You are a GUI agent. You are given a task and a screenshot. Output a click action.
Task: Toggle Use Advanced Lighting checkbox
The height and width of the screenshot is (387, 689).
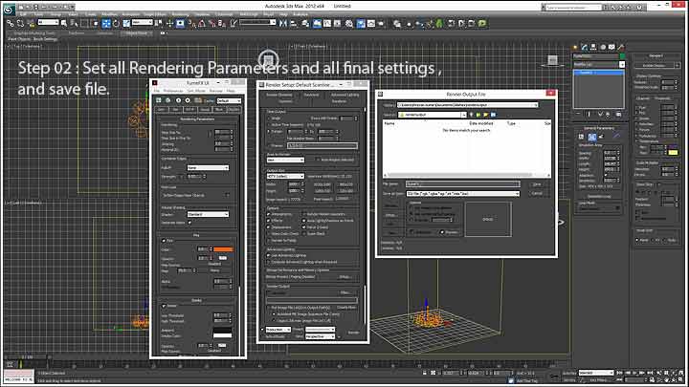coord(269,255)
